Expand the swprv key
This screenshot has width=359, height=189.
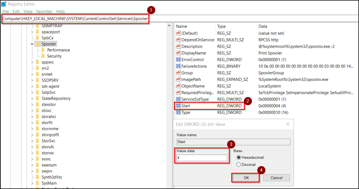tap(32, 171)
